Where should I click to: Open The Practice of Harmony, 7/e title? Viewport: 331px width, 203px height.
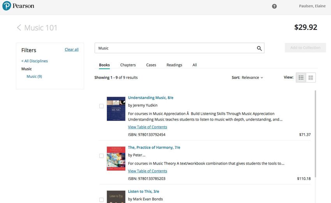point(154,147)
